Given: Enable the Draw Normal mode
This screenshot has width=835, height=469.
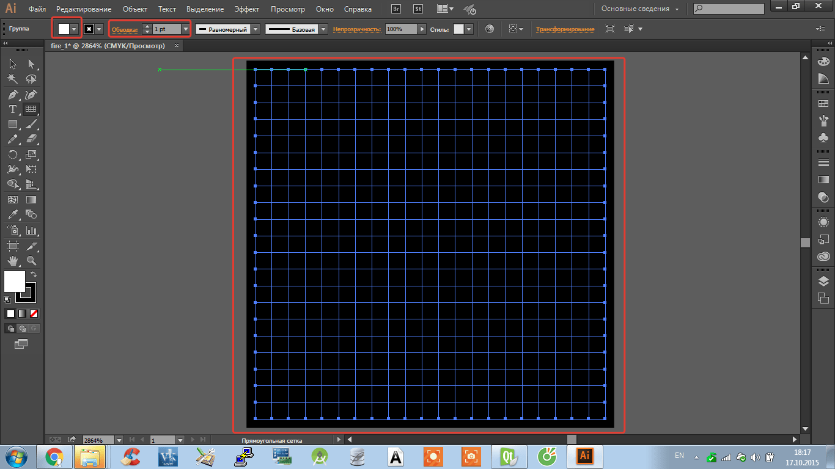Looking at the screenshot, I should (x=10, y=329).
